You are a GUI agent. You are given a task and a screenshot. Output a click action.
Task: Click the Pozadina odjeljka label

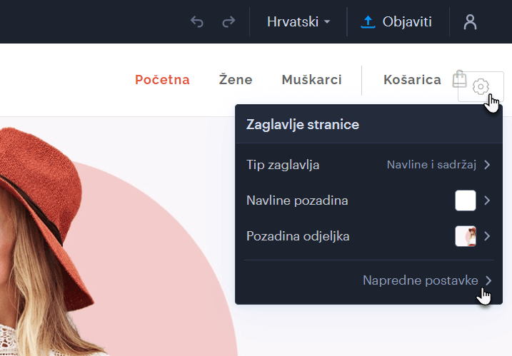pos(298,236)
